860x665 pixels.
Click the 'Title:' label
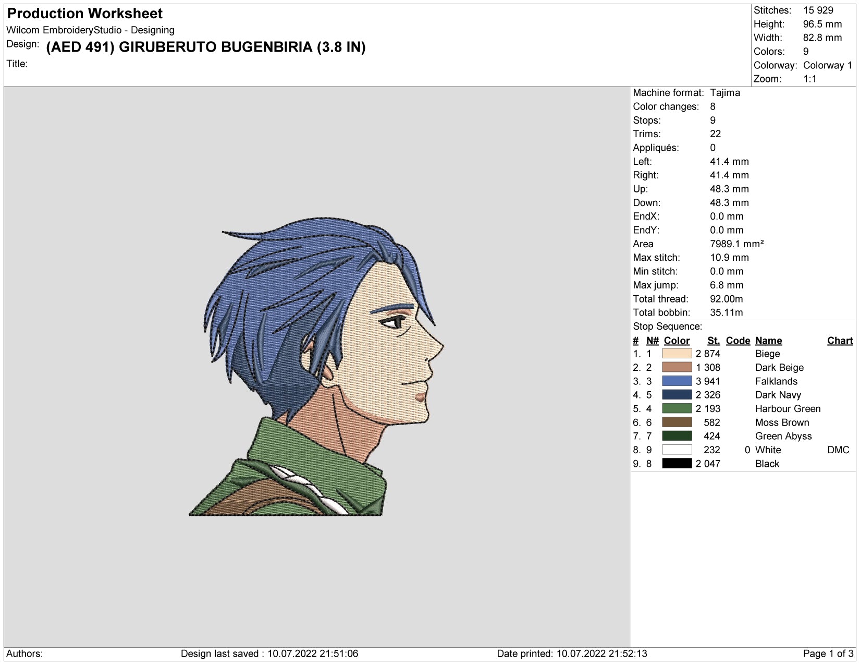coord(17,64)
